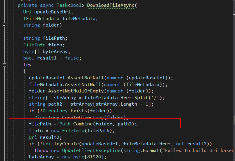Click Path.Combine in filePath assignment

point(76,124)
